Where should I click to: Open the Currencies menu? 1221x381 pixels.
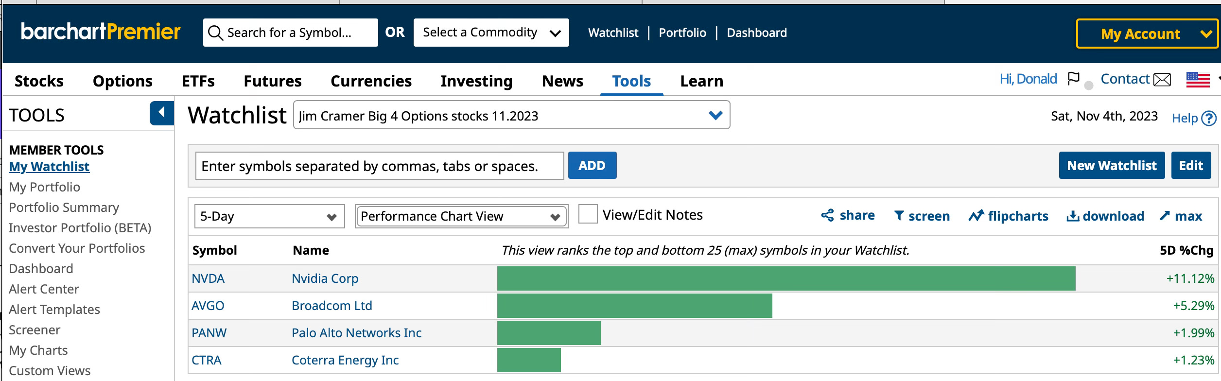371,81
